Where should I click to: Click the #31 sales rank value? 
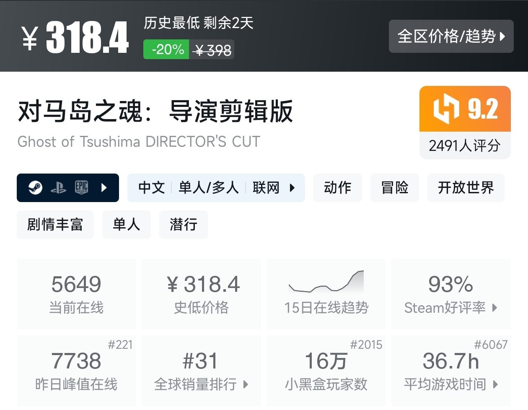(x=200, y=361)
